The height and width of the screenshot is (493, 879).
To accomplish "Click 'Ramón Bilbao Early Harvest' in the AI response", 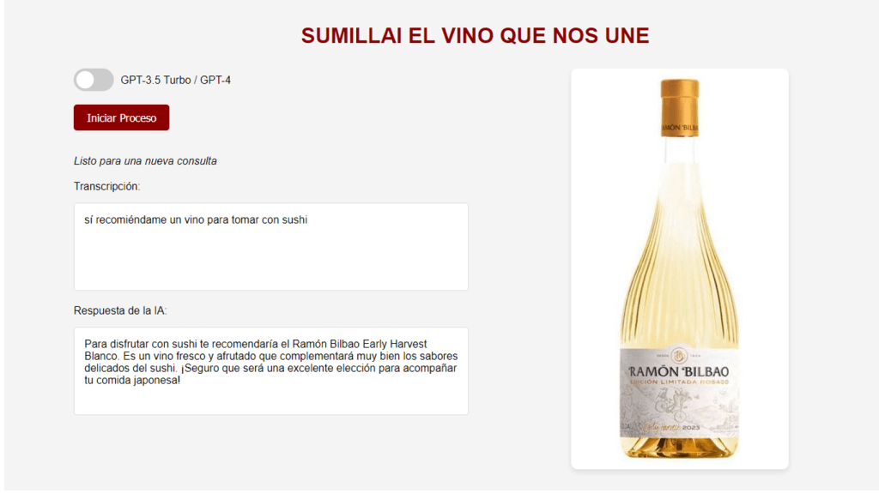I will pyautogui.click(x=360, y=344).
